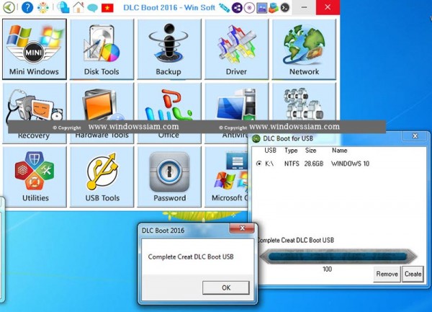This screenshot has height=312, width=432.
Task: Click the 28.6GB size value
Action: pos(314,164)
